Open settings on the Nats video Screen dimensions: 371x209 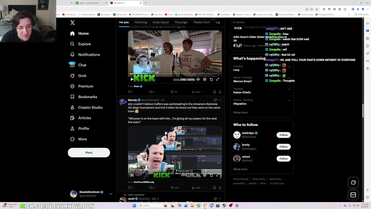point(205,79)
